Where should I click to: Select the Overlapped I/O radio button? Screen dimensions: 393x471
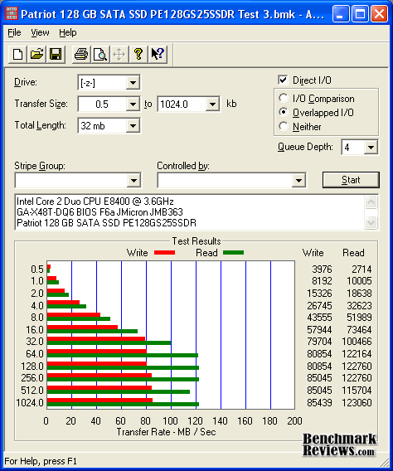pos(283,112)
